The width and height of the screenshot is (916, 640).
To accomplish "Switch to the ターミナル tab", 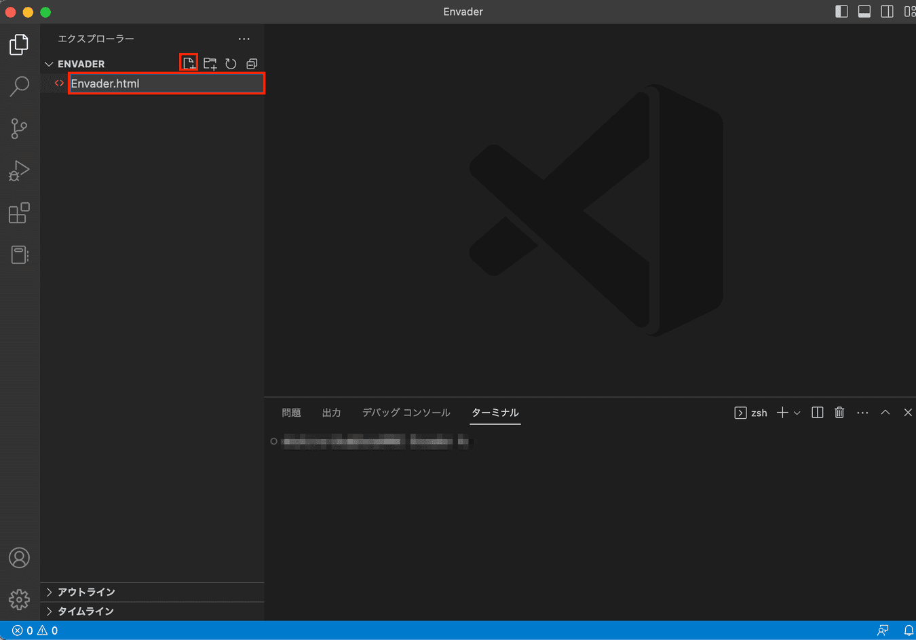I will tap(495, 413).
